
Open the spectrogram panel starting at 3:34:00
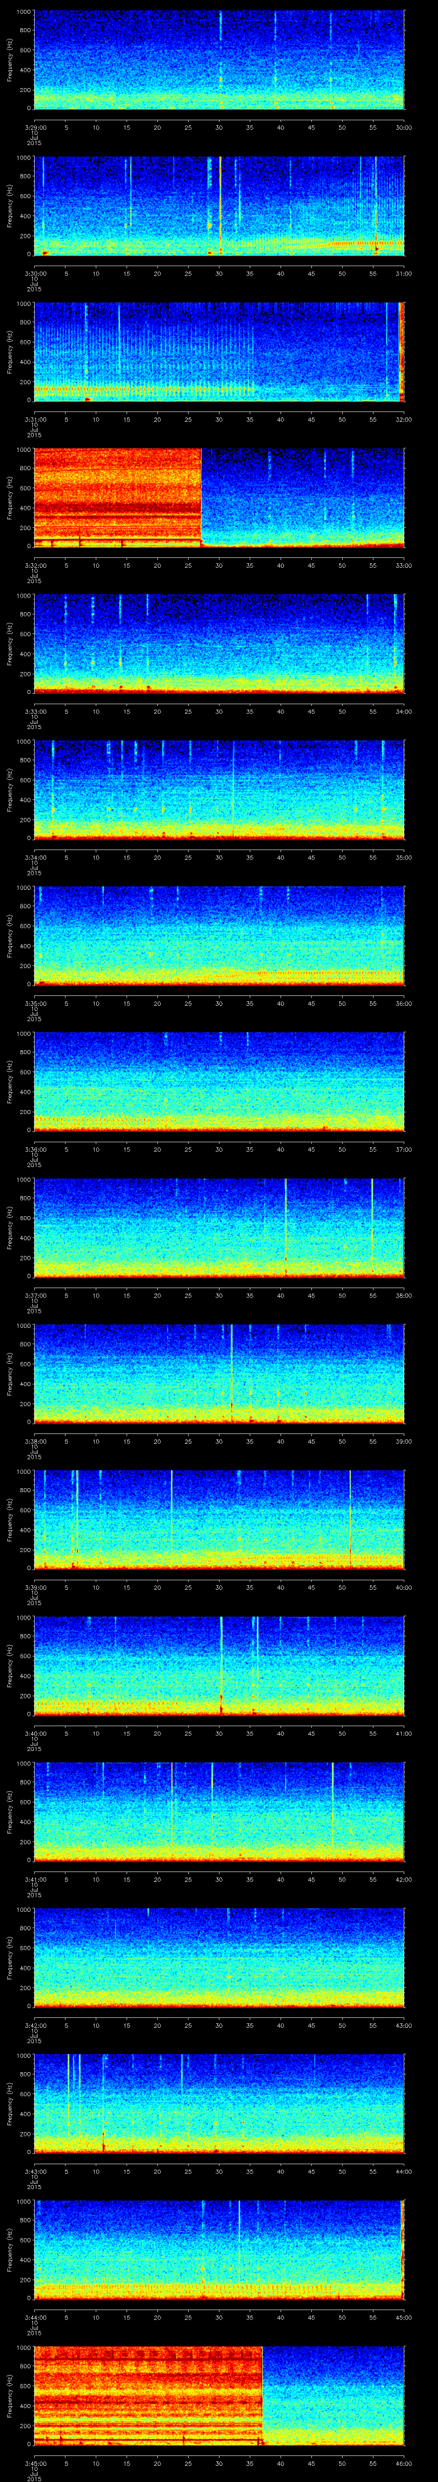219,790
